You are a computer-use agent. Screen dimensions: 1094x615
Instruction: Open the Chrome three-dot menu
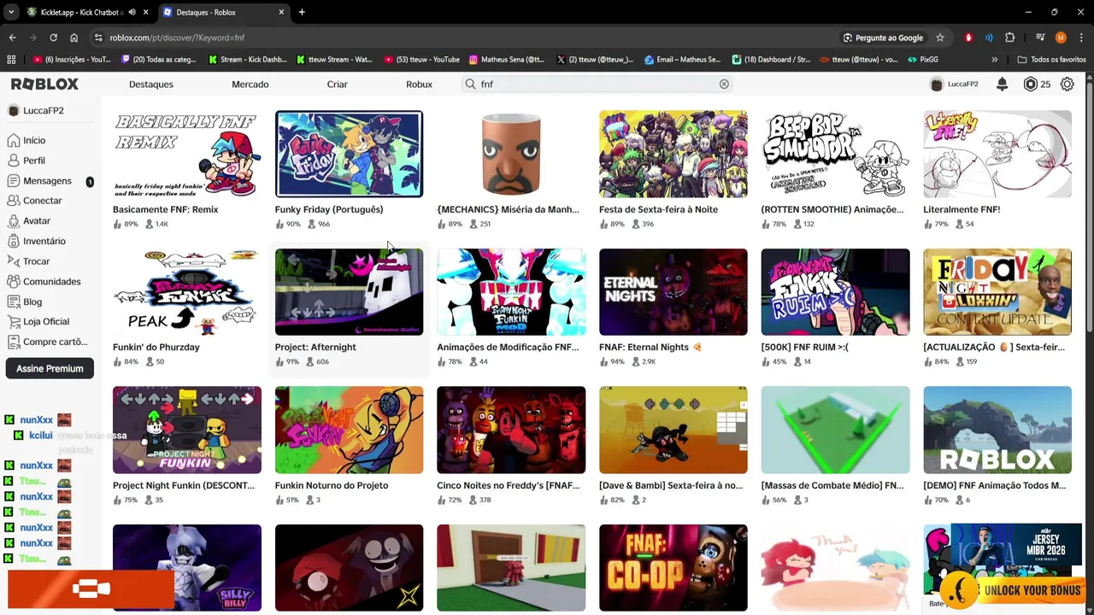pos(1081,38)
